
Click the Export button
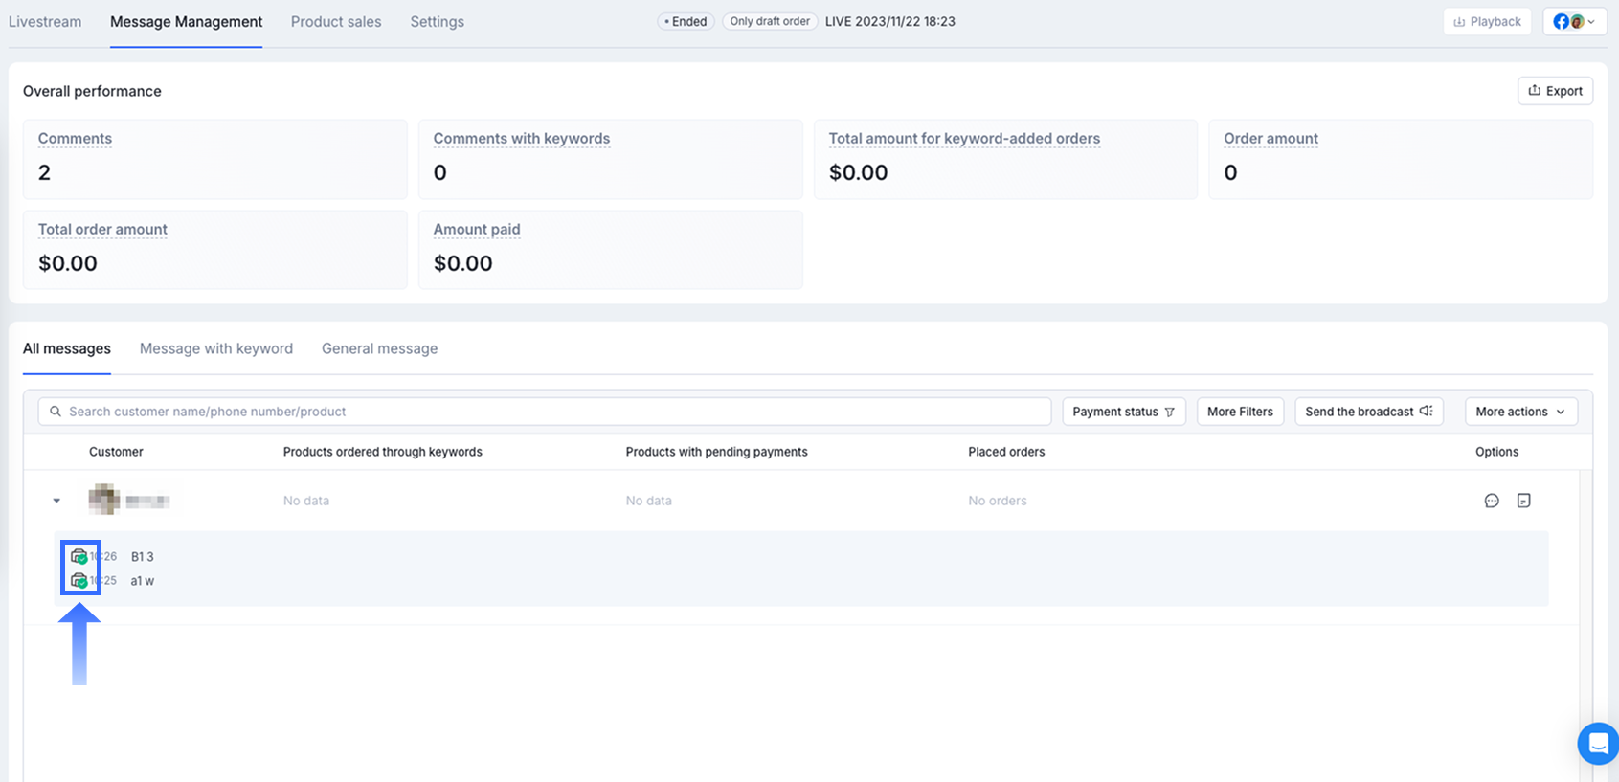(1555, 91)
